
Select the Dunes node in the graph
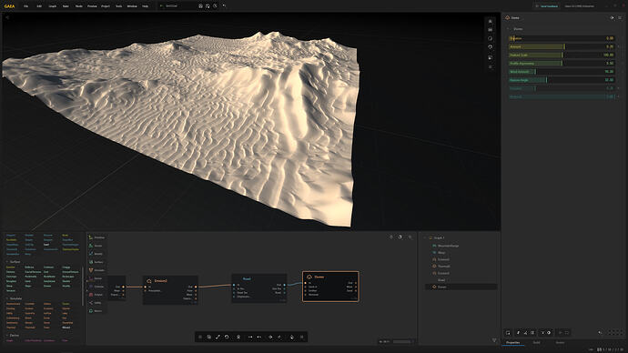click(330, 287)
